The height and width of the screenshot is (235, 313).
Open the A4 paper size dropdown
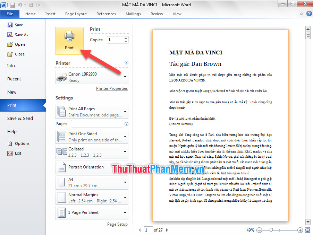[x=92, y=182]
